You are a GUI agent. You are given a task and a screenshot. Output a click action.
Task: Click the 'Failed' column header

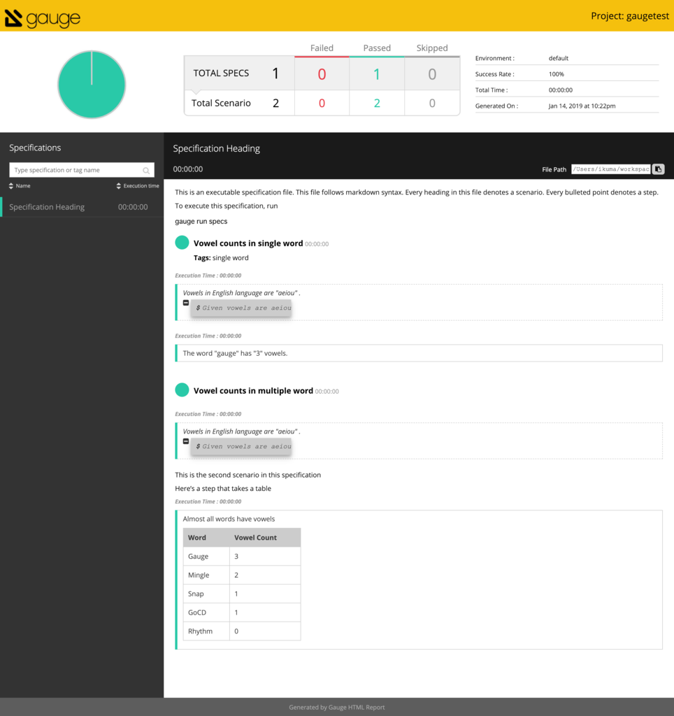(322, 48)
